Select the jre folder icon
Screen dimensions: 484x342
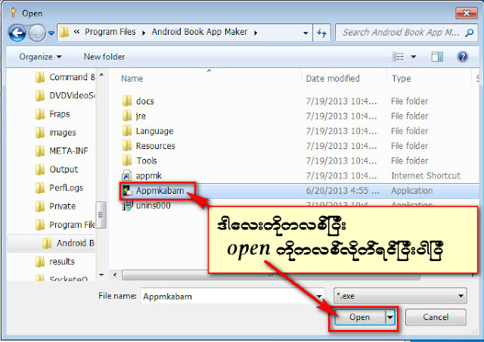(x=127, y=116)
